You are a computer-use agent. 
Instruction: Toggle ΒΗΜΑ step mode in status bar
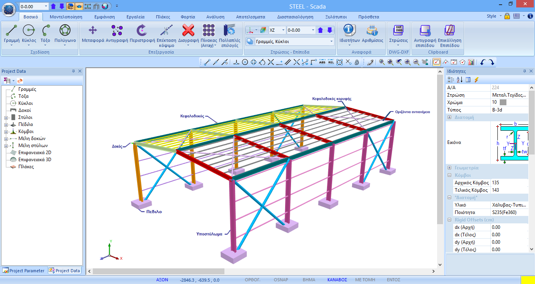click(309, 280)
